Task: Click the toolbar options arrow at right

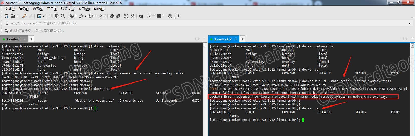Action: click(413, 17)
